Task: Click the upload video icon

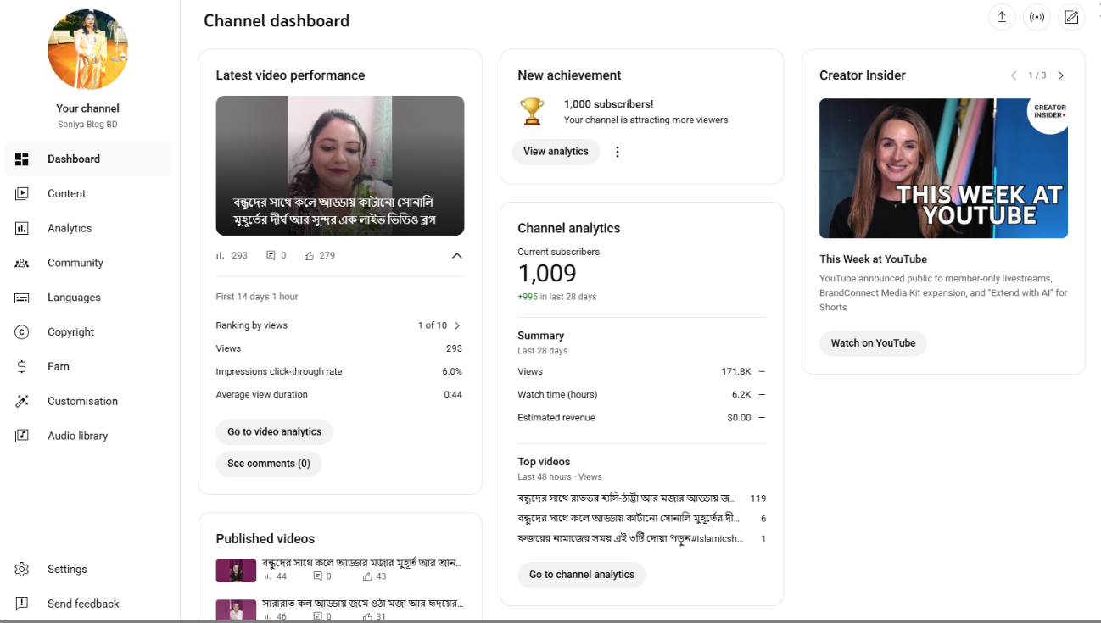Action: click(x=1002, y=17)
